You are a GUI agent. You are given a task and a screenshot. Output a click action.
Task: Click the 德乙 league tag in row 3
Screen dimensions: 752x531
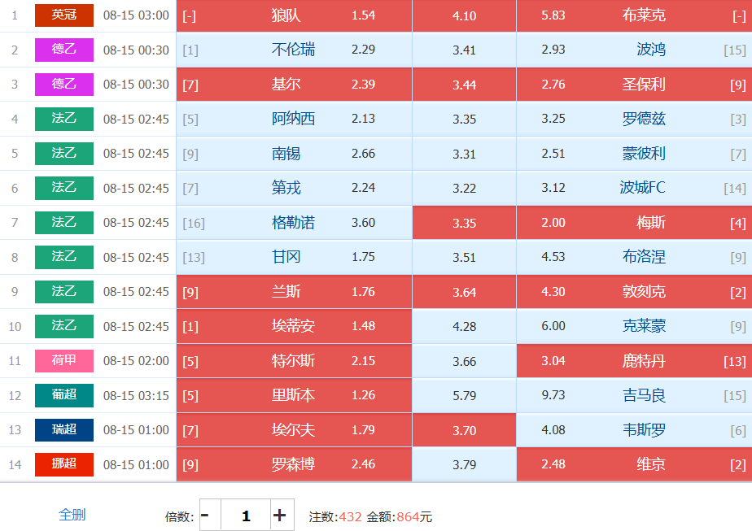(64, 85)
